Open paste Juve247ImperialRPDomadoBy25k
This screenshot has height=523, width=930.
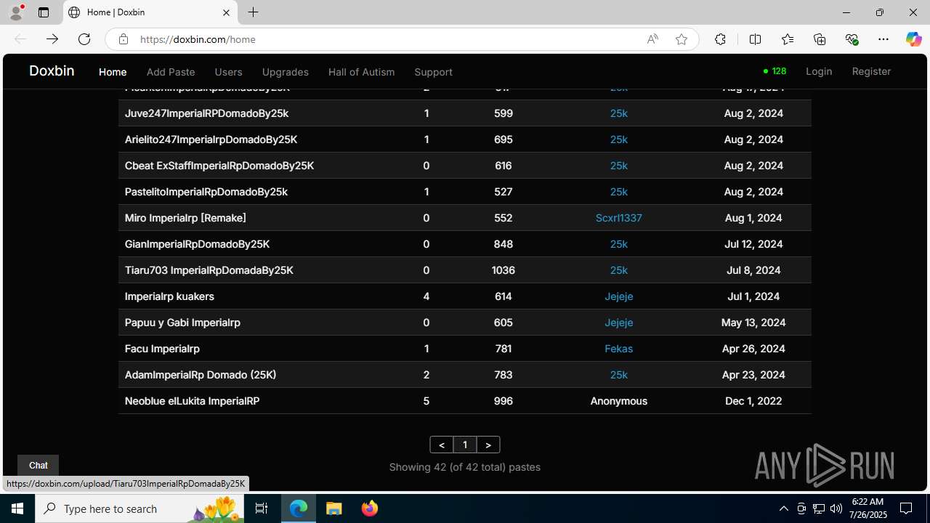tap(206, 113)
